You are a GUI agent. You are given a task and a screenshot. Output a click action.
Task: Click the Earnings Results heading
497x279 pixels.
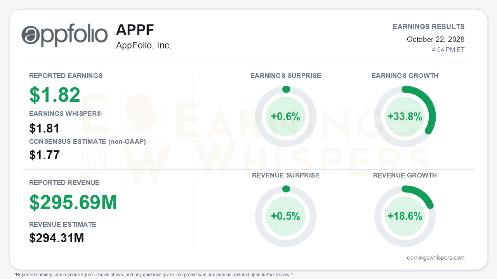(429, 27)
